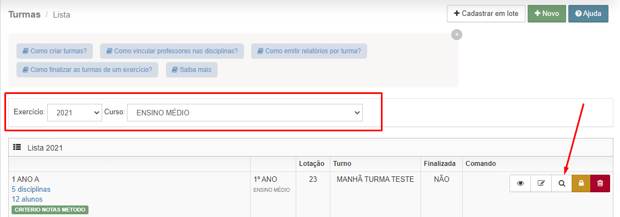The height and width of the screenshot is (217, 620).
Task: Click the Turno column header
Action: pyautogui.click(x=342, y=163)
